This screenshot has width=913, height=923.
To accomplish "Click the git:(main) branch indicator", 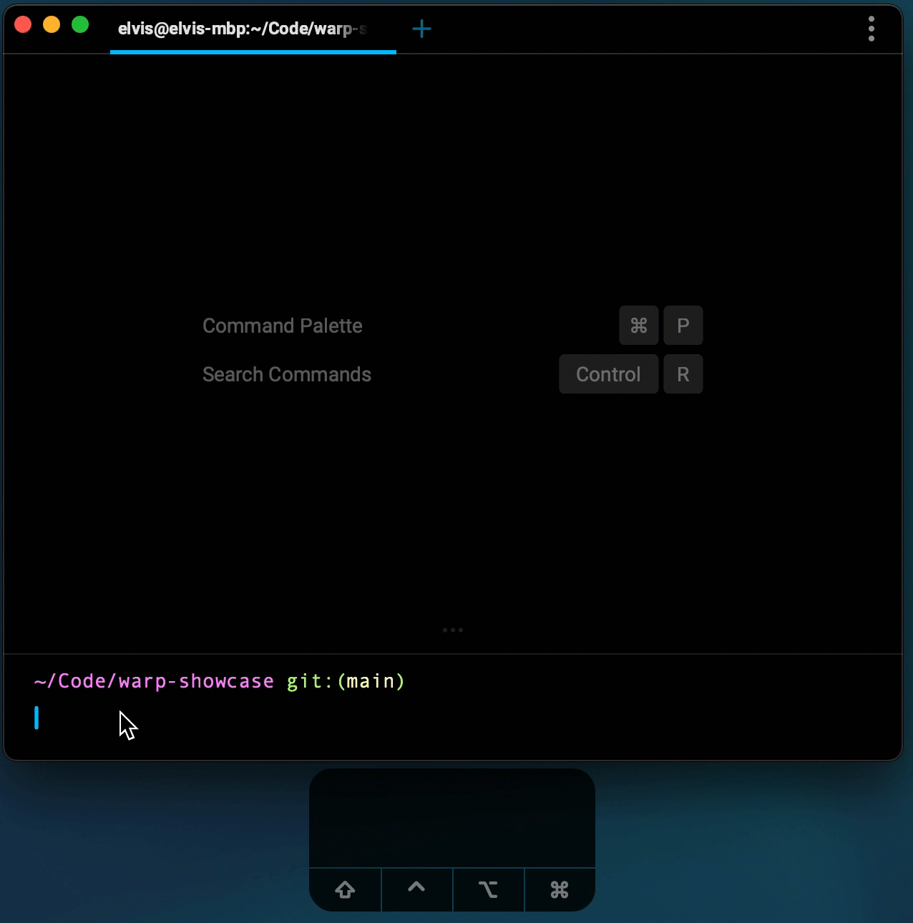I will pos(346,681).
